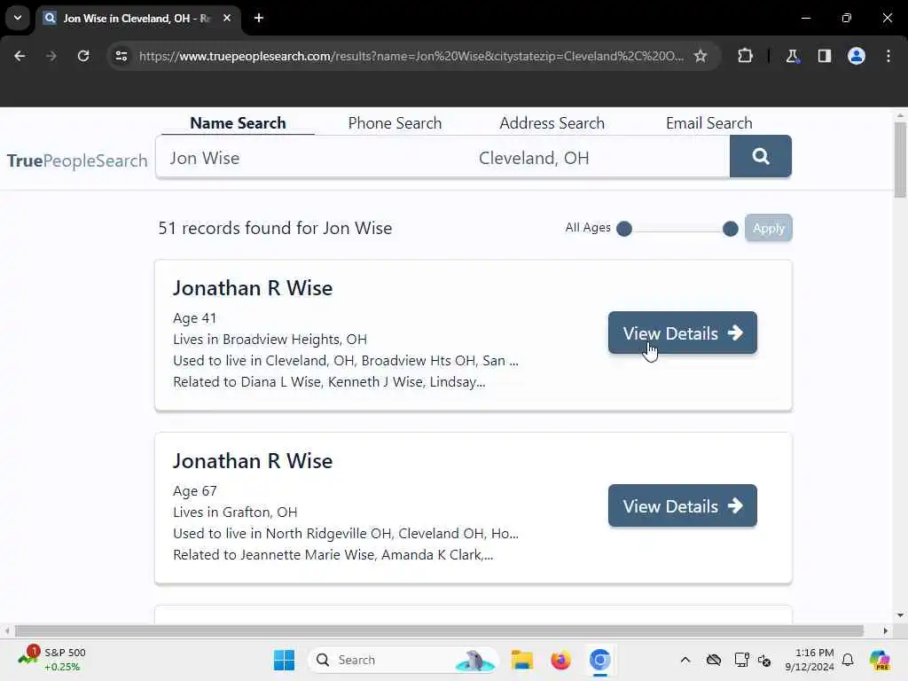The image size is (908, 681).
Task: Click the horizontal scrollbar at page bottom
Action: [439, 630]
